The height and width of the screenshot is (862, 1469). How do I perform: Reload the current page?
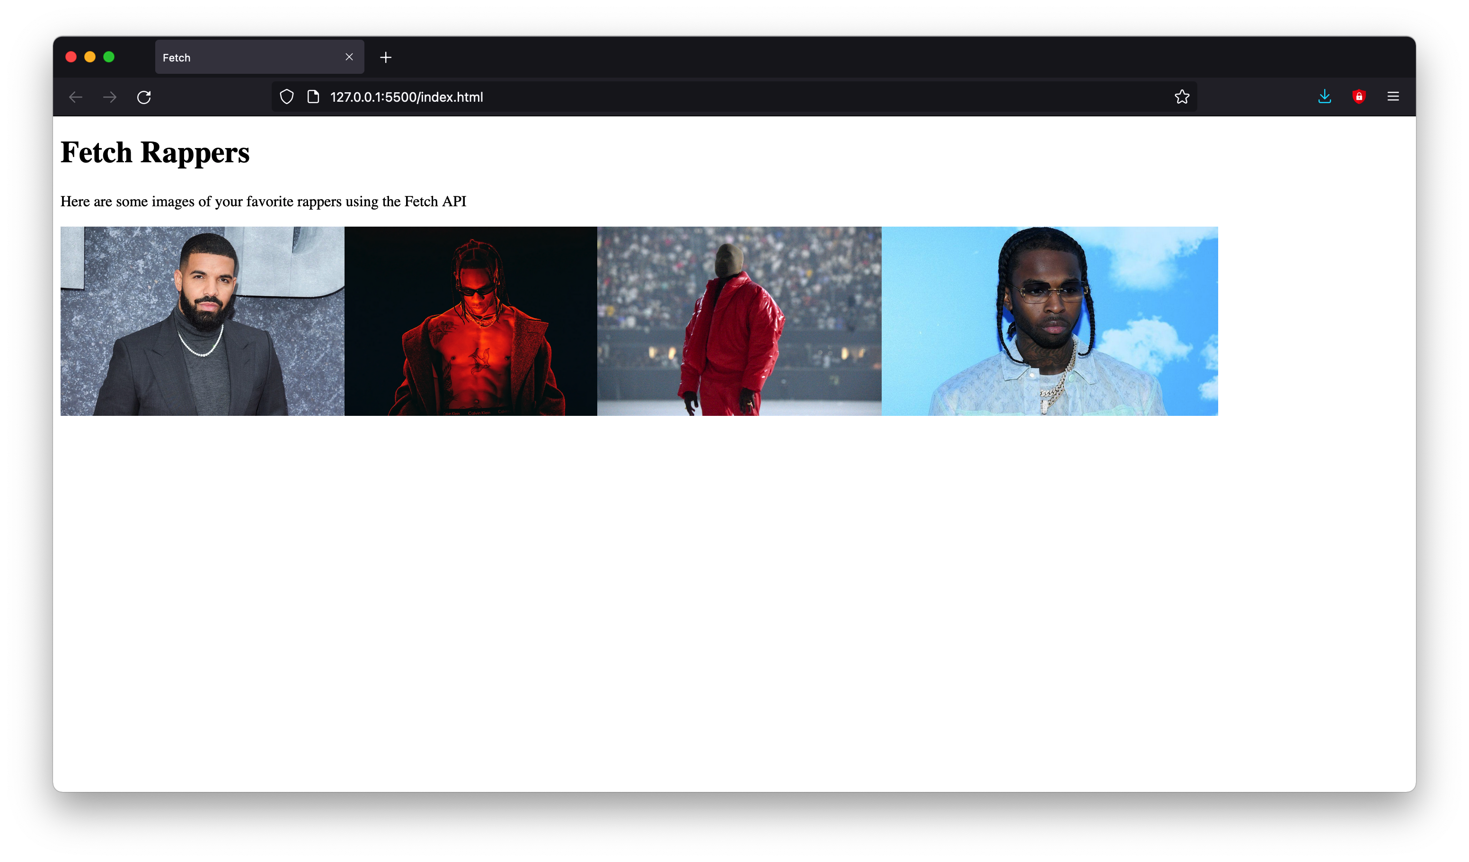(x=144, y=97)
